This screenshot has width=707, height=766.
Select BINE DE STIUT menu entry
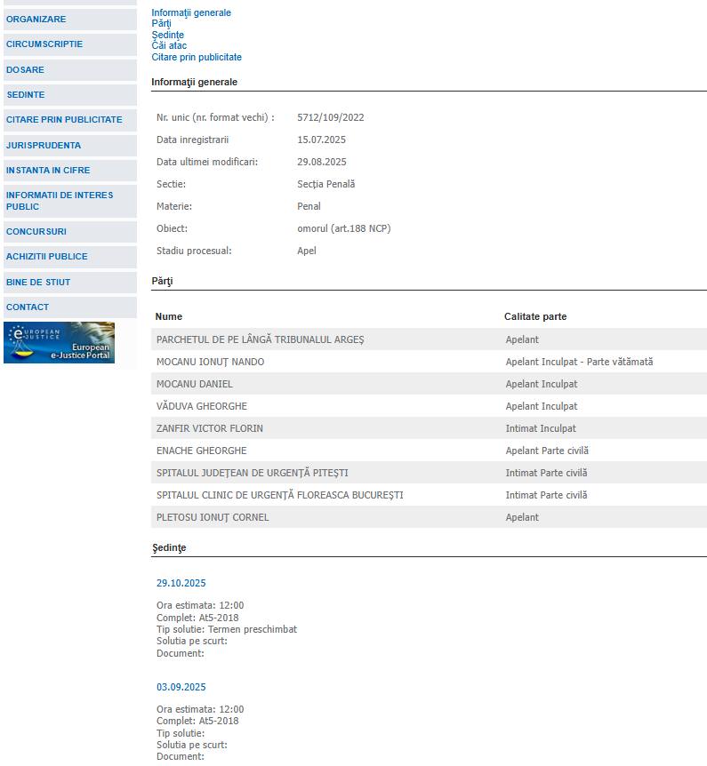[x=38, y=282]
